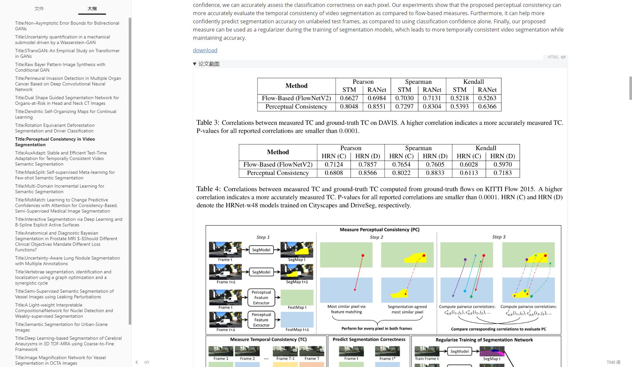Viewport: 632px width, 367px height.
Task: Select the 大纲 tab
Action: tap(92, 9)
